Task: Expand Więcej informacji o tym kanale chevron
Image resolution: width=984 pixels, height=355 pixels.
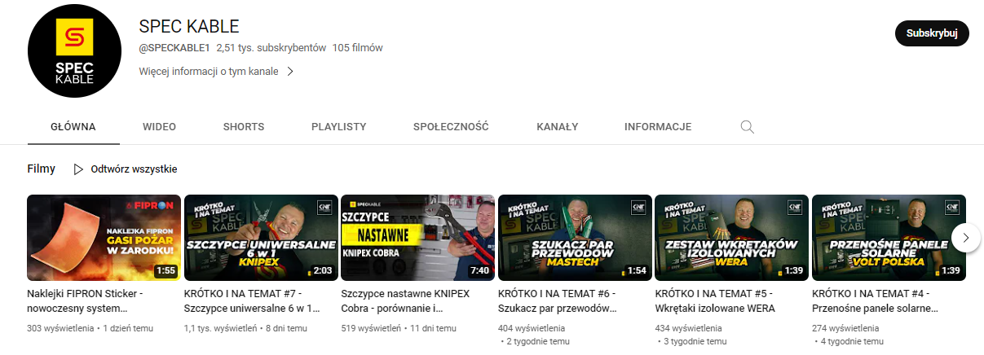Action: (x=289, y=72)
